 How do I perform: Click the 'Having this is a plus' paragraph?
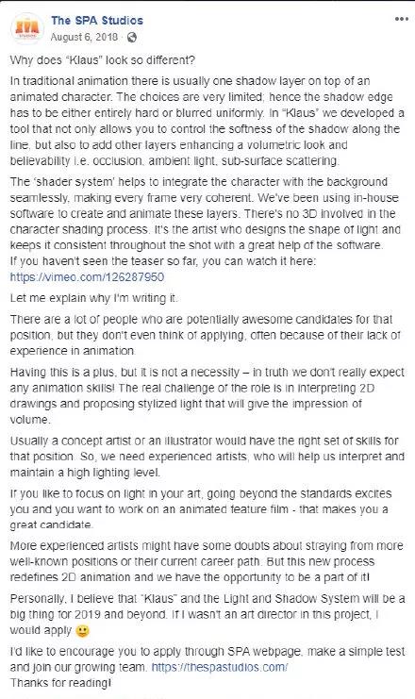click(x=207, y=395)
